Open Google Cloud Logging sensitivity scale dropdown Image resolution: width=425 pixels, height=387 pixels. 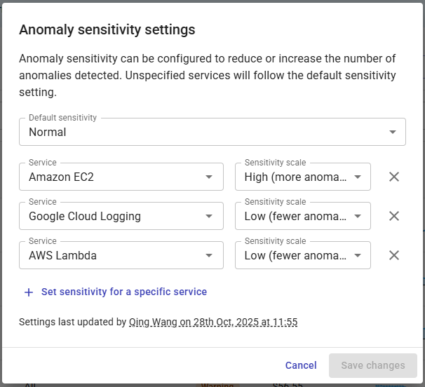(x=302, y=216)
